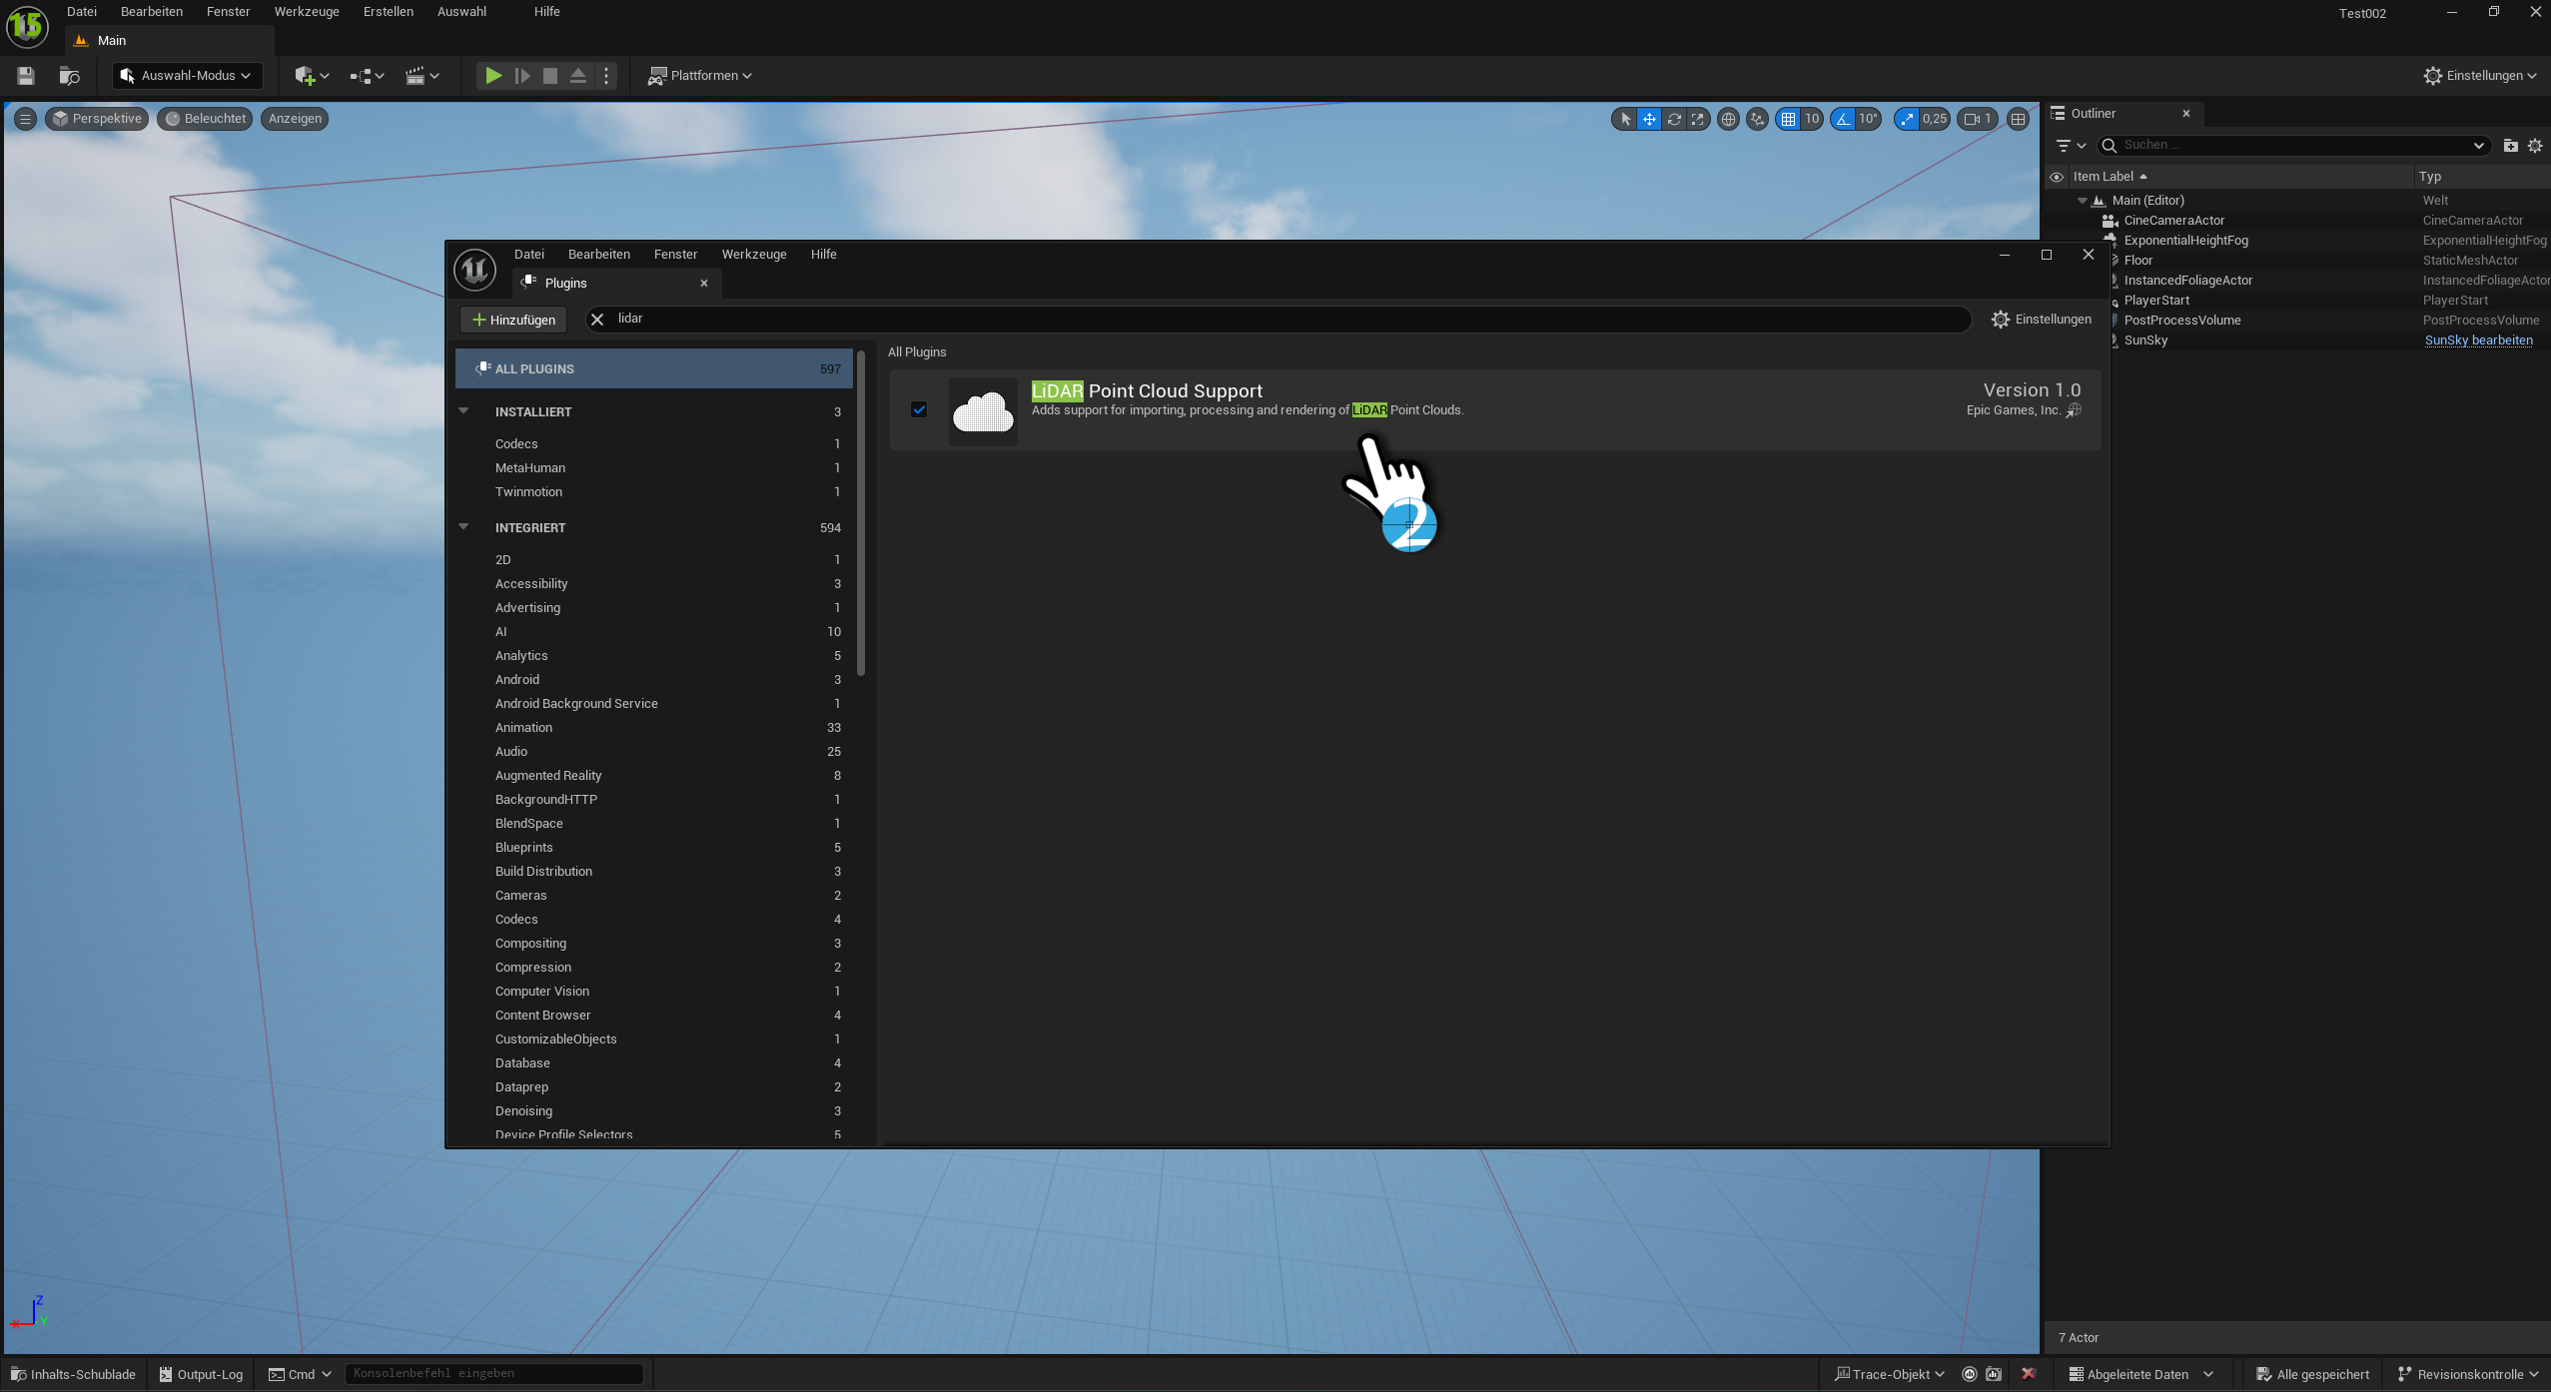Open rotation snap value 10° dropdown
Image resolution: width=2551 pixels, height=1392 pixels.
click(1868, 119)
